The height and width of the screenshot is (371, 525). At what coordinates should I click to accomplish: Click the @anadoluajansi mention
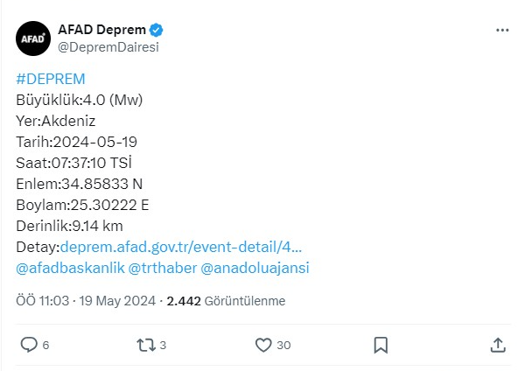pyautogui.click(x=255, y=268)
